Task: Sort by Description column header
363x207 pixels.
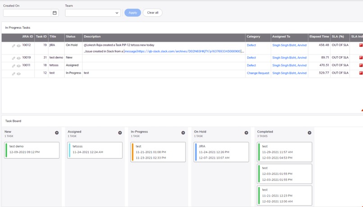Action: (x=92, y=36)
